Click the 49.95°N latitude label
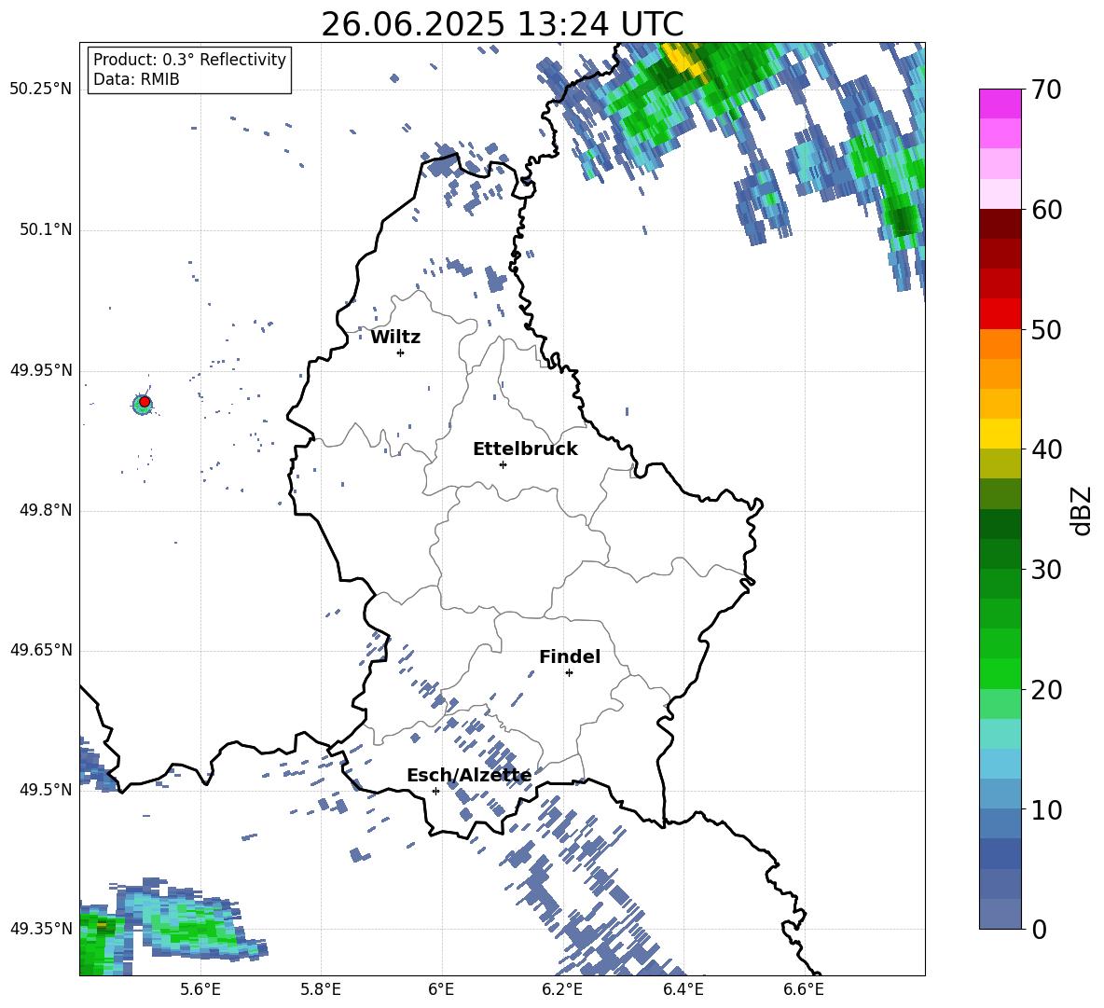Viewport: 1104px width, 1008px height. 41,370
